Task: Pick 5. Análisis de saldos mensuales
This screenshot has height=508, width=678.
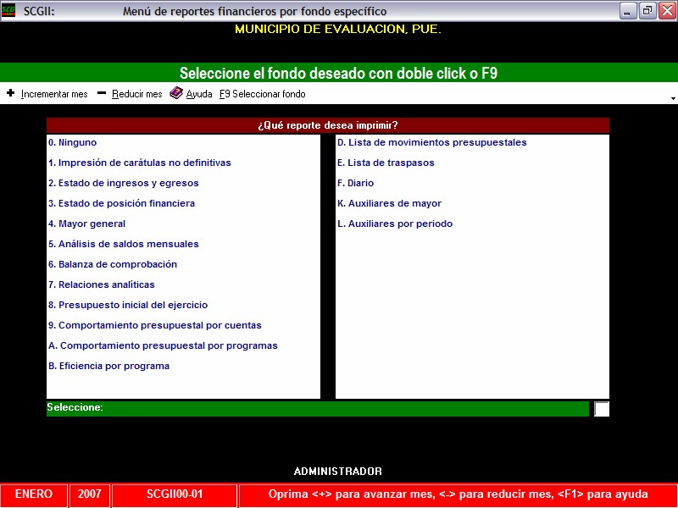Action: (123, 244)
